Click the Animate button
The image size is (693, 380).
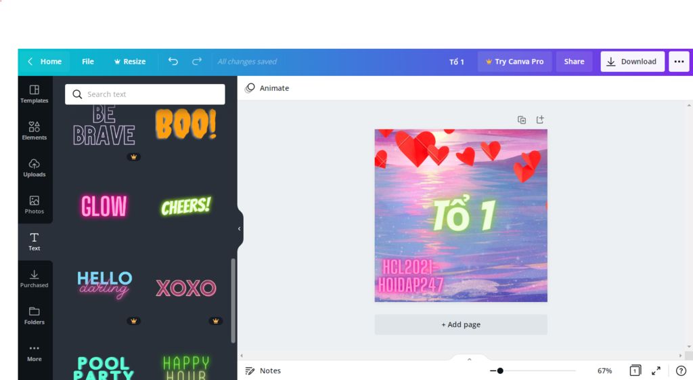267,88
